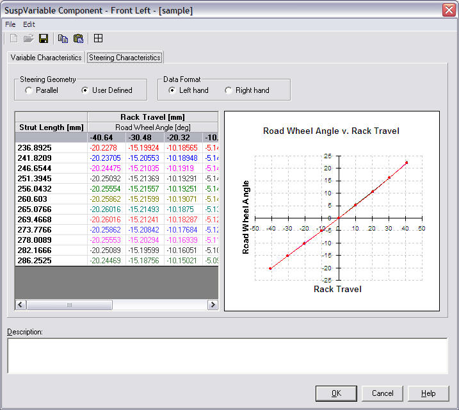Image resolution: width=459 pixels, height=410 pixels.
Task: Close the SuspVariable Component window
Action: [449, 10]
